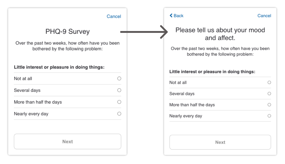Screen dimensions: 285x164
Task: Click Cancel in the mood and affect panel
Action: (264, 16)
